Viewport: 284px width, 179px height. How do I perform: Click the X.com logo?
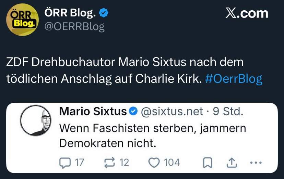247,13
